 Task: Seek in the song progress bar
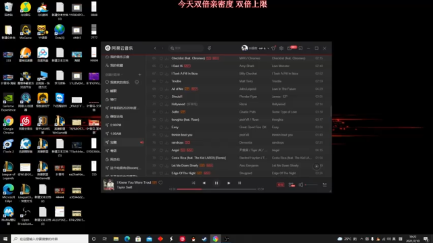pos(216,189)
